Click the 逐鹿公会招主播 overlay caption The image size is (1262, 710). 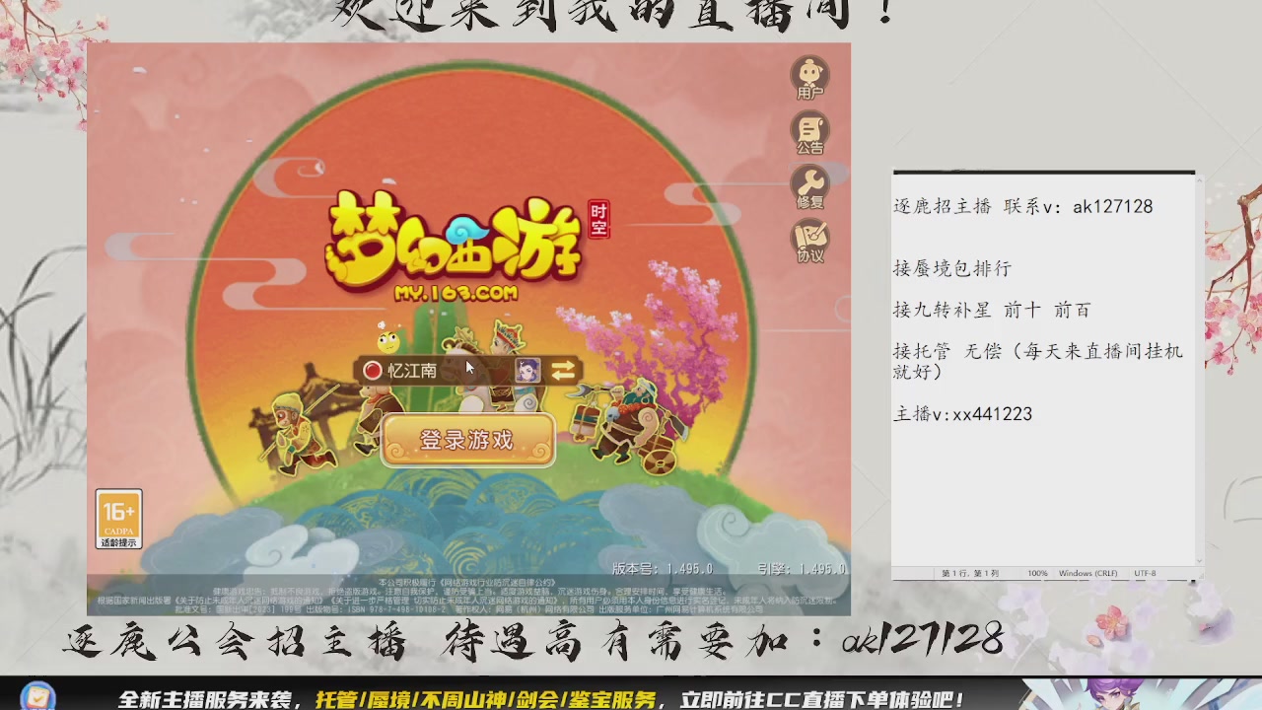click(235, 643)
